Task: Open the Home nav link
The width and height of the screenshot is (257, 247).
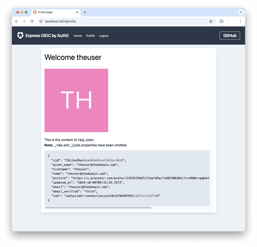Action: point(78,36)
